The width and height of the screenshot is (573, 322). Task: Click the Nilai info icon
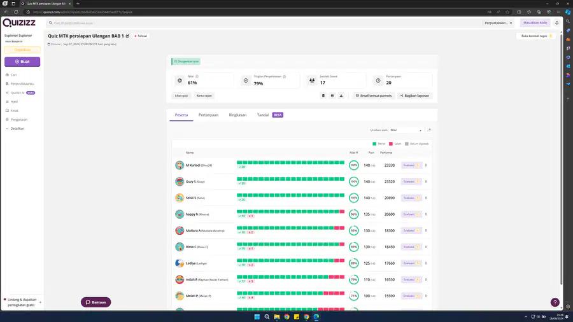click(197, 76)
